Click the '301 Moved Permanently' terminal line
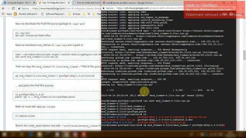This screenshot has height=138, width=246. tap(144, 49)
